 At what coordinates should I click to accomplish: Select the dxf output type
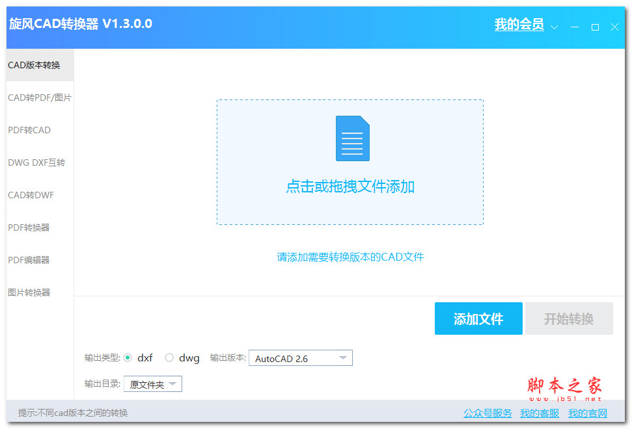tap(130, 357)
